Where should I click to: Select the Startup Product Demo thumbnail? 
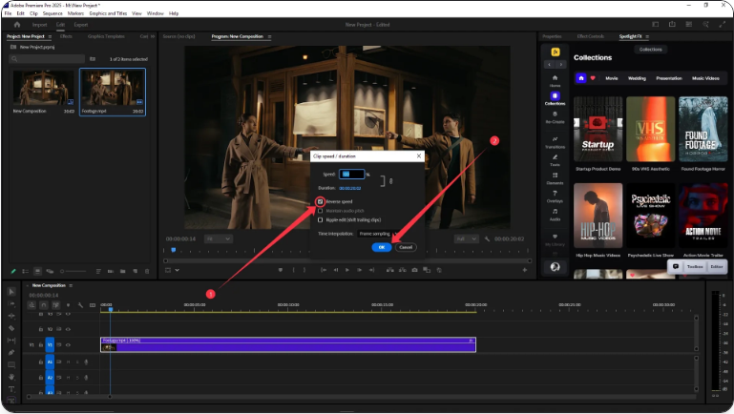coord(598,130)
